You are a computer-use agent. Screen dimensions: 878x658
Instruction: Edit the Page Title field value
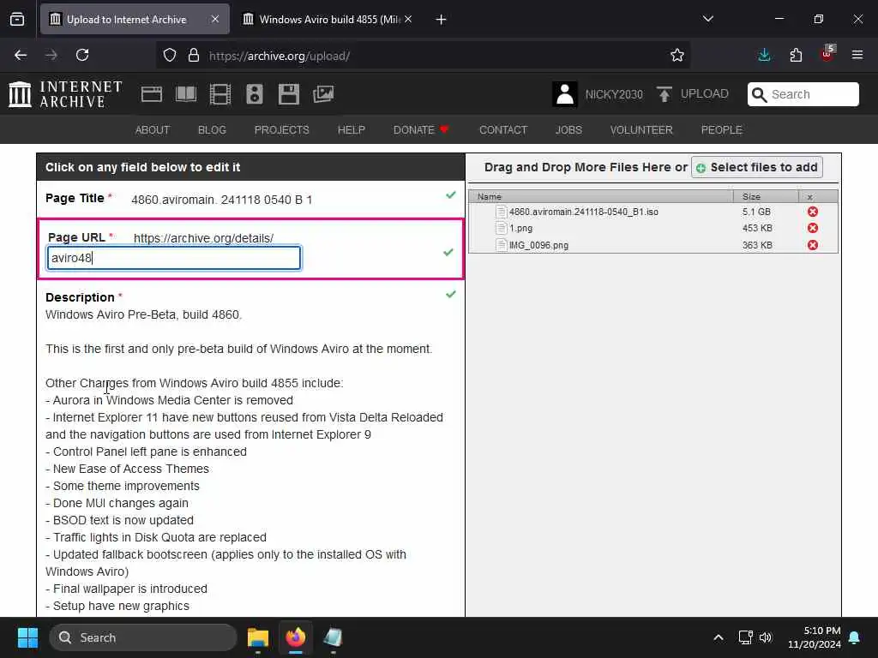click(222, 200)
